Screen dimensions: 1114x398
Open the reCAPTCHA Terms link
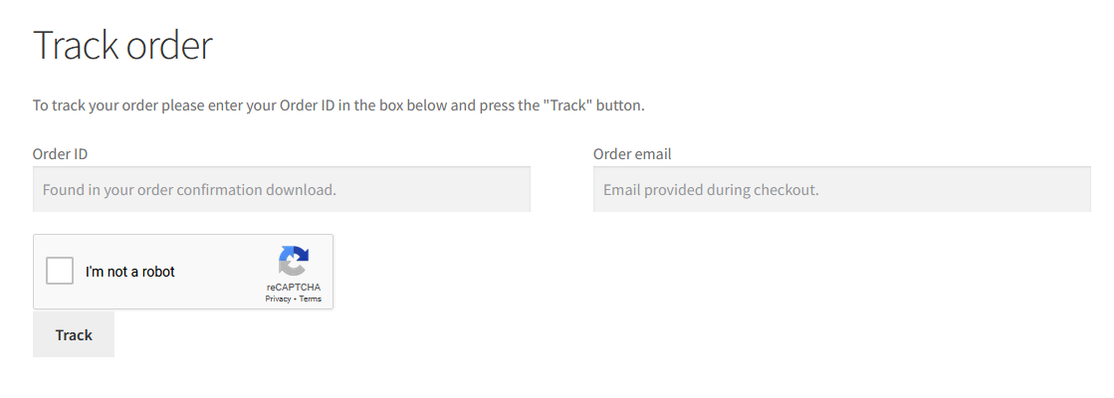(x=311, y=298)
